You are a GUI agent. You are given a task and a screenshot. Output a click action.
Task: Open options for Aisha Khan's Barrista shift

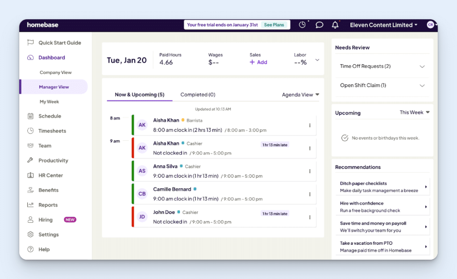pyautogui.click(x=310, y=125)
